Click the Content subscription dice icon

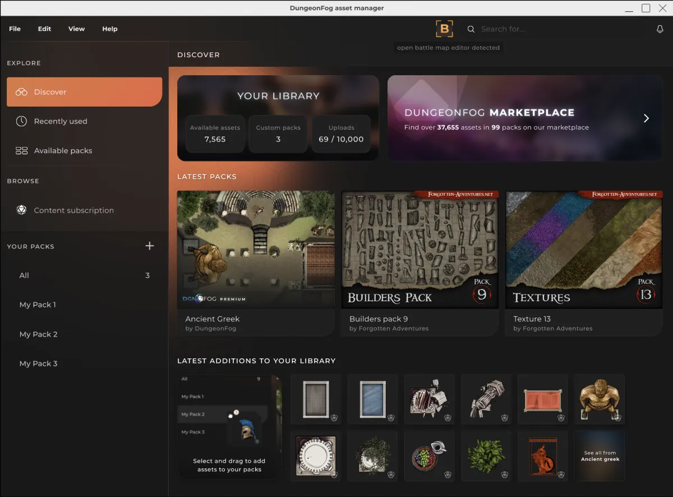point(21,210)
